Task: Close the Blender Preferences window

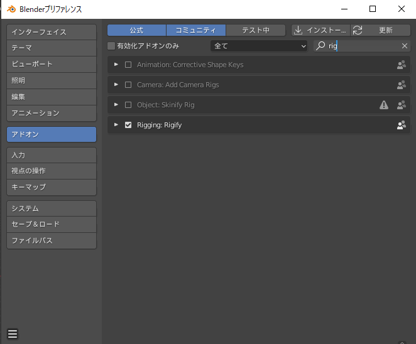Action: coord(402,9)
